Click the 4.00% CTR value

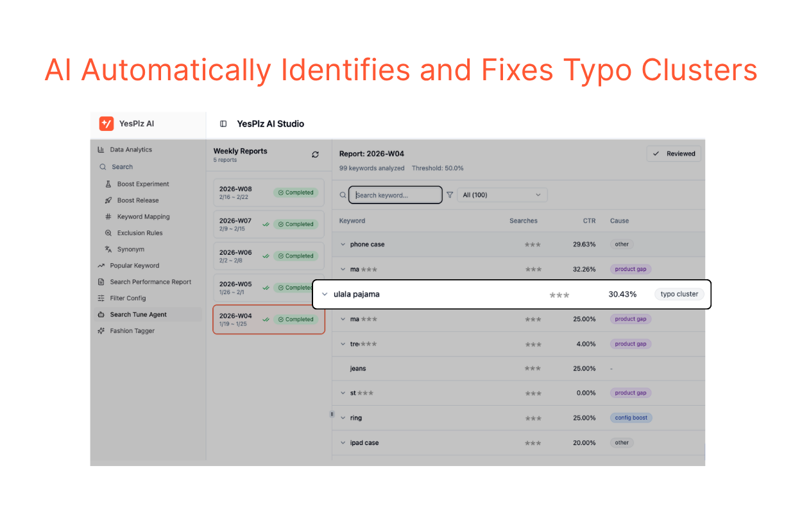point(586,344)
